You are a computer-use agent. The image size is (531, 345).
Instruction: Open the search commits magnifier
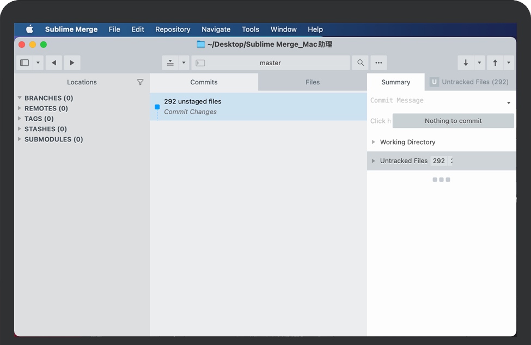[x=360, y=63]
